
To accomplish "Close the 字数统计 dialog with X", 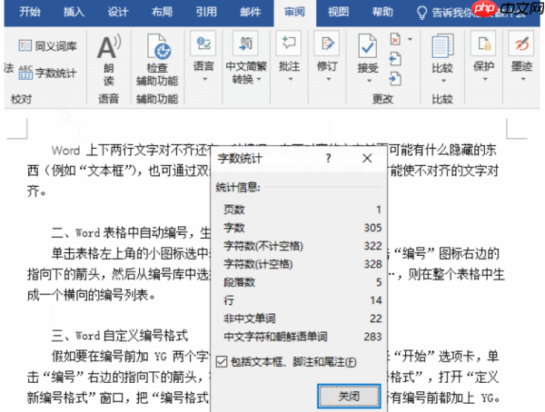I will [x=367, y=159].
